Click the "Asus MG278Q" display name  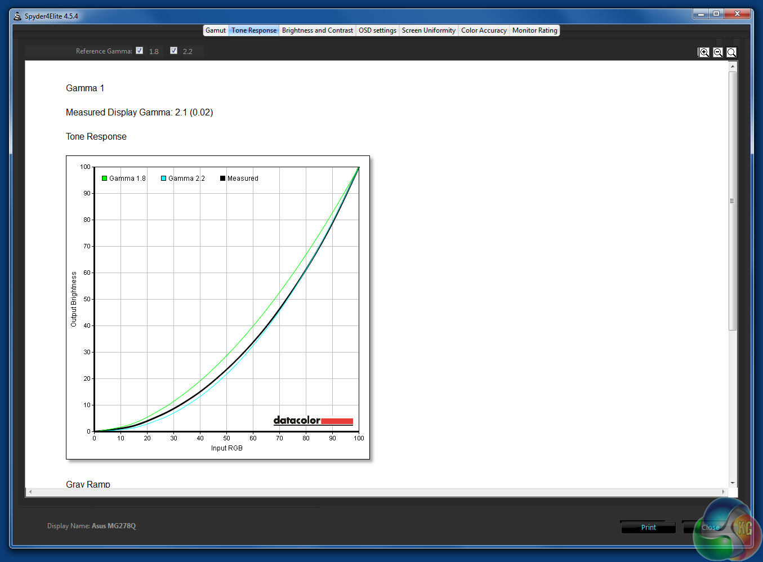(114, 526)
